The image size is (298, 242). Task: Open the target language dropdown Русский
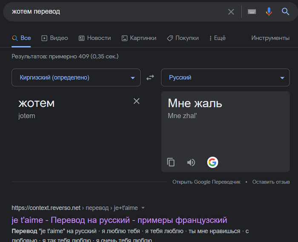(225, 78)
